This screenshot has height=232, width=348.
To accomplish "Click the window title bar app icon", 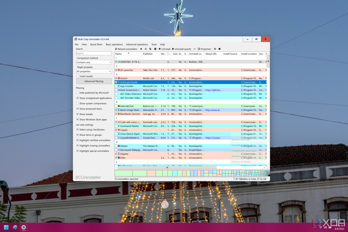I will pyautogui.click(x=76, y=39).
